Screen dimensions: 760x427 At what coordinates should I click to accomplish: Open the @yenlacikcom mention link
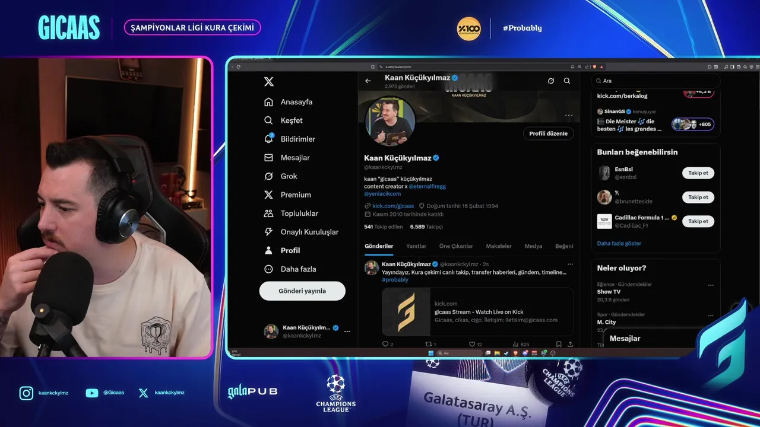pyautogui.click(x=382, y=194)
